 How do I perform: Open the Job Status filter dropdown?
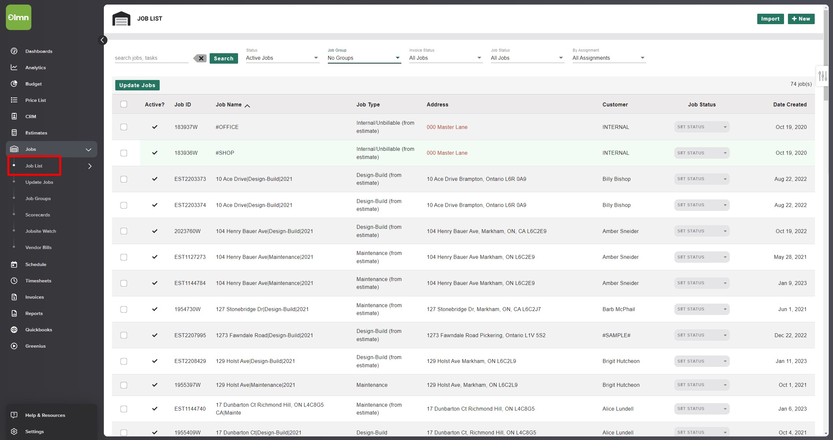527,58
